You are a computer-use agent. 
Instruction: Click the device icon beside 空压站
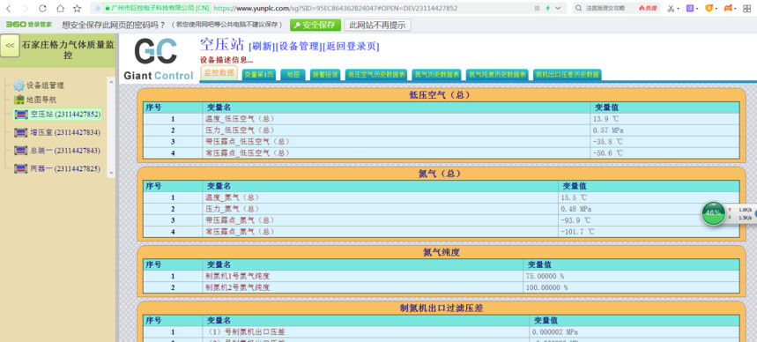(21, 115)
